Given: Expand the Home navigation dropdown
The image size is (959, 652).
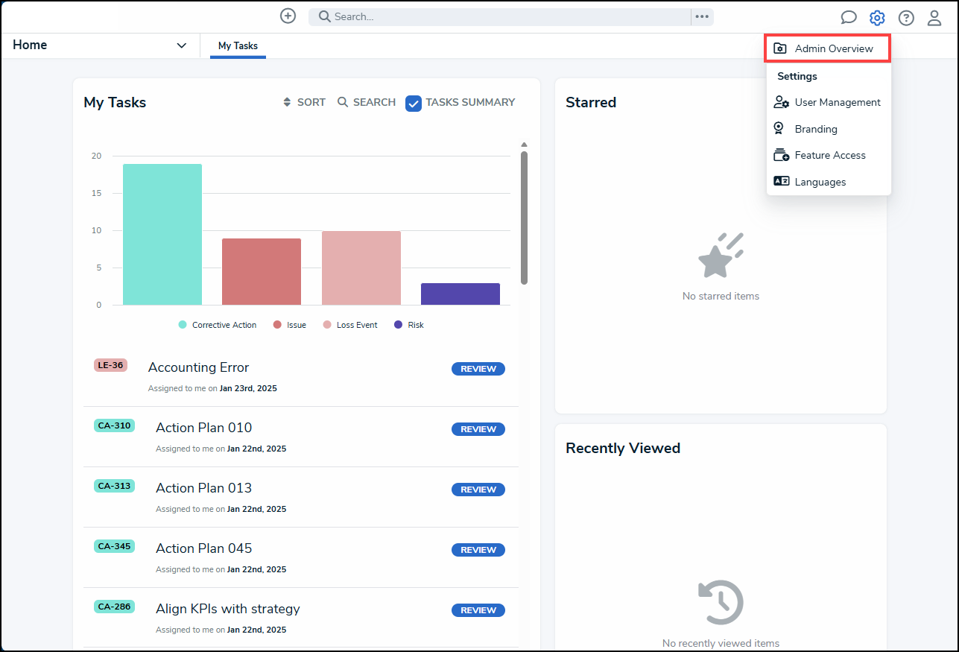Looking at the screenshot, I should tap(181, 45).
